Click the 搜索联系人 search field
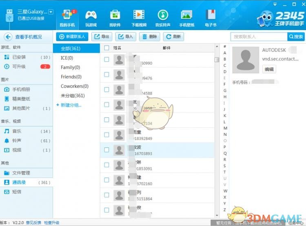The width and height of the screenshot is (306, 226). (x=259, y=37)
